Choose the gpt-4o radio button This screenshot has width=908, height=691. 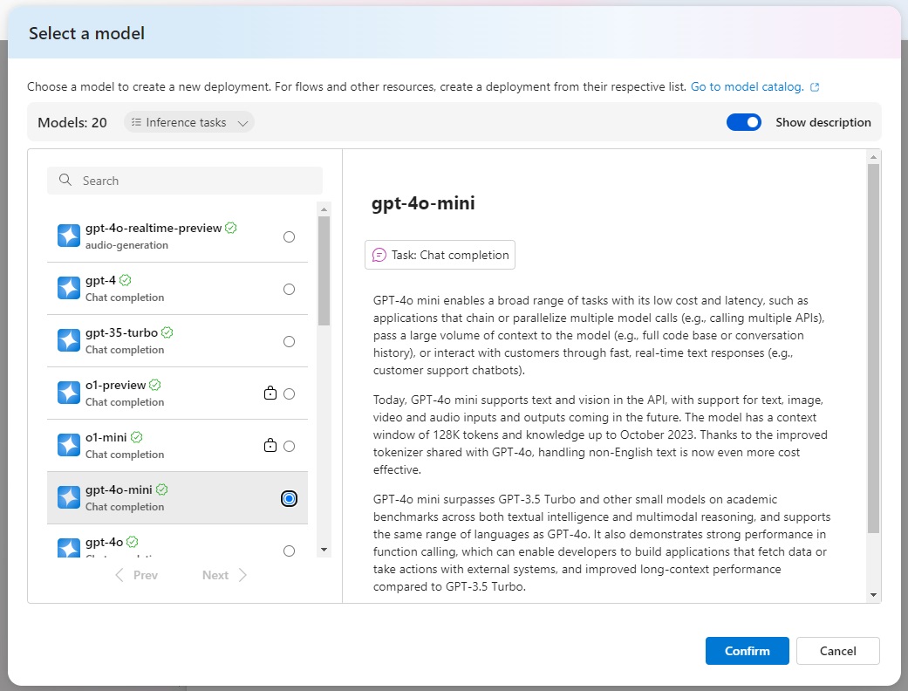289,551
